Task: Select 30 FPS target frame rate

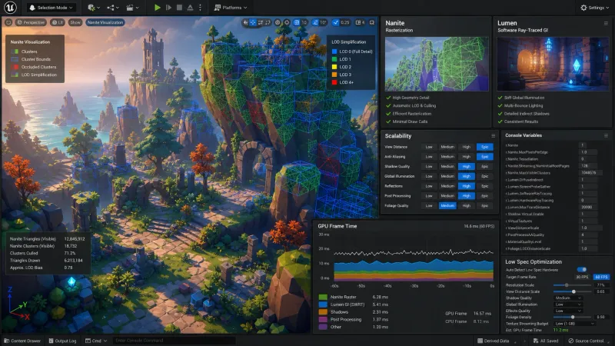Action: click(582, 277)
